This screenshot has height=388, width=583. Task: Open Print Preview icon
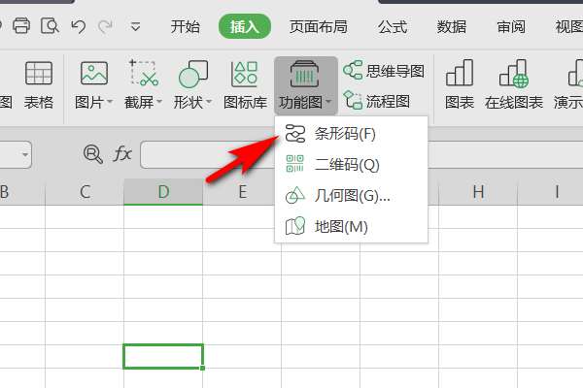50,26
